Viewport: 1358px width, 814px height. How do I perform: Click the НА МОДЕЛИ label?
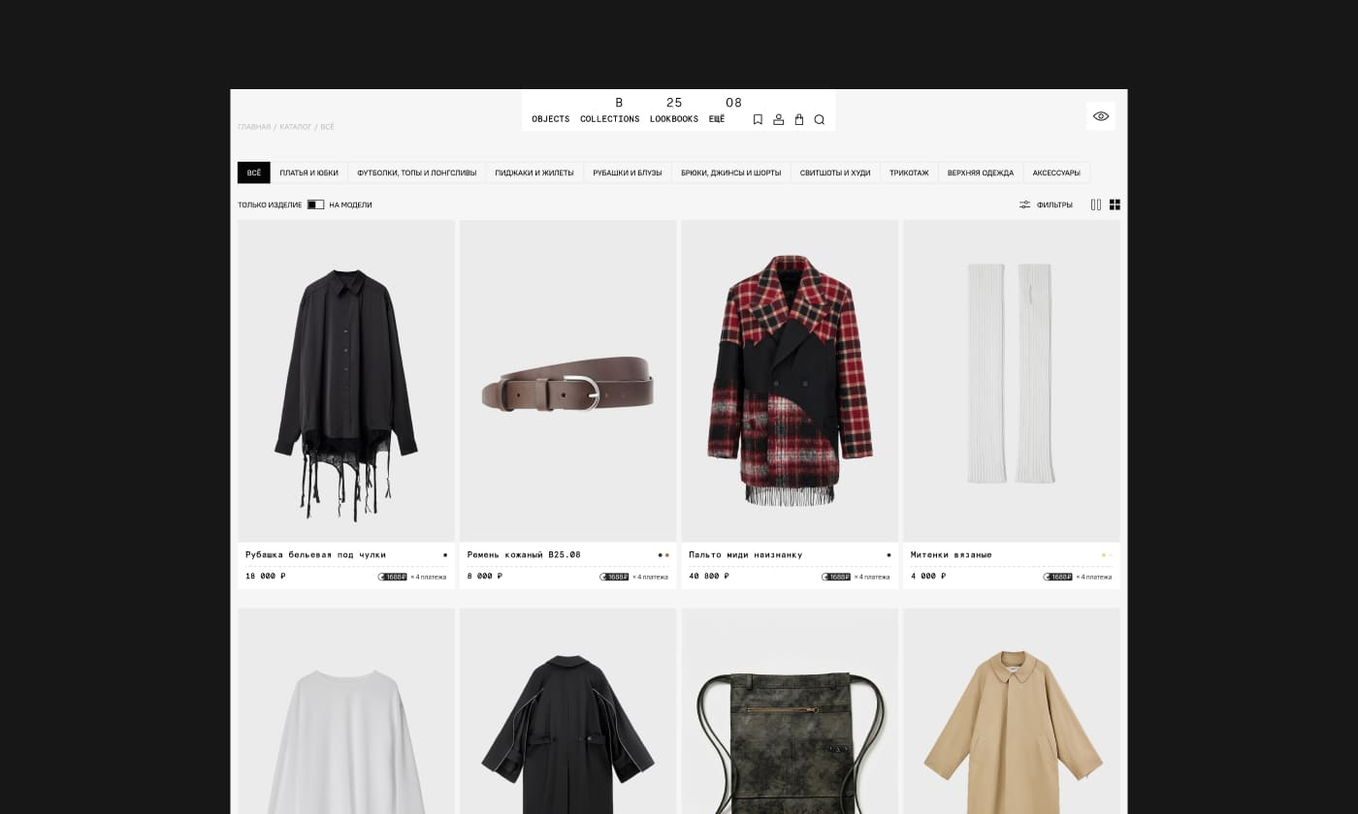(x=350, y=204)
